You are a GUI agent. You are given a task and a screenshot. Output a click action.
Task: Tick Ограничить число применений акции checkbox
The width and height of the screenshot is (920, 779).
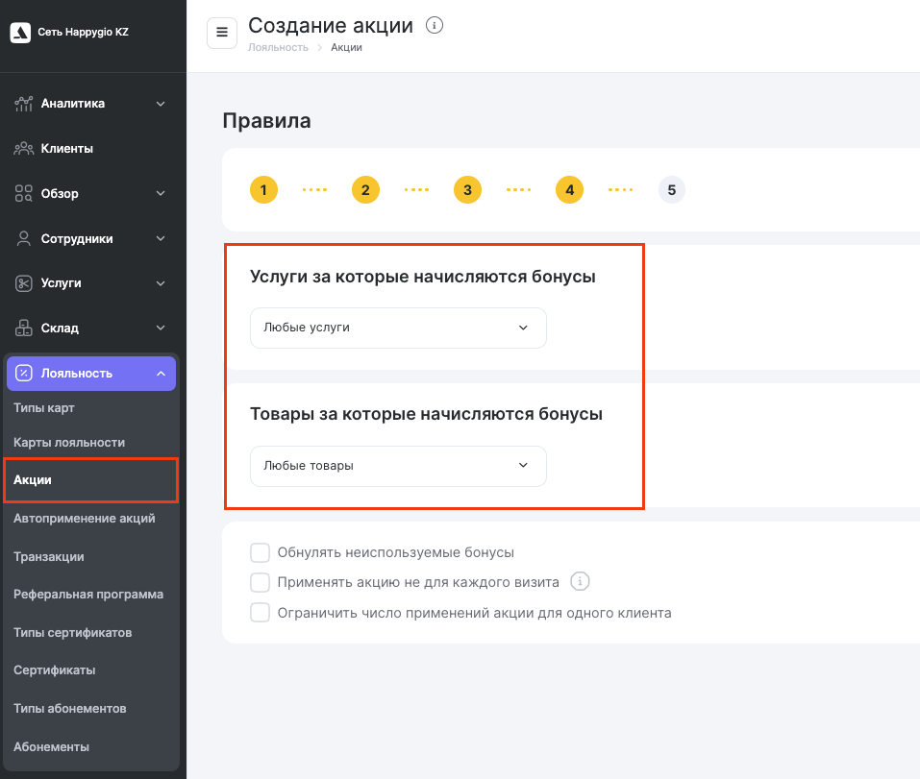point(260,613)
